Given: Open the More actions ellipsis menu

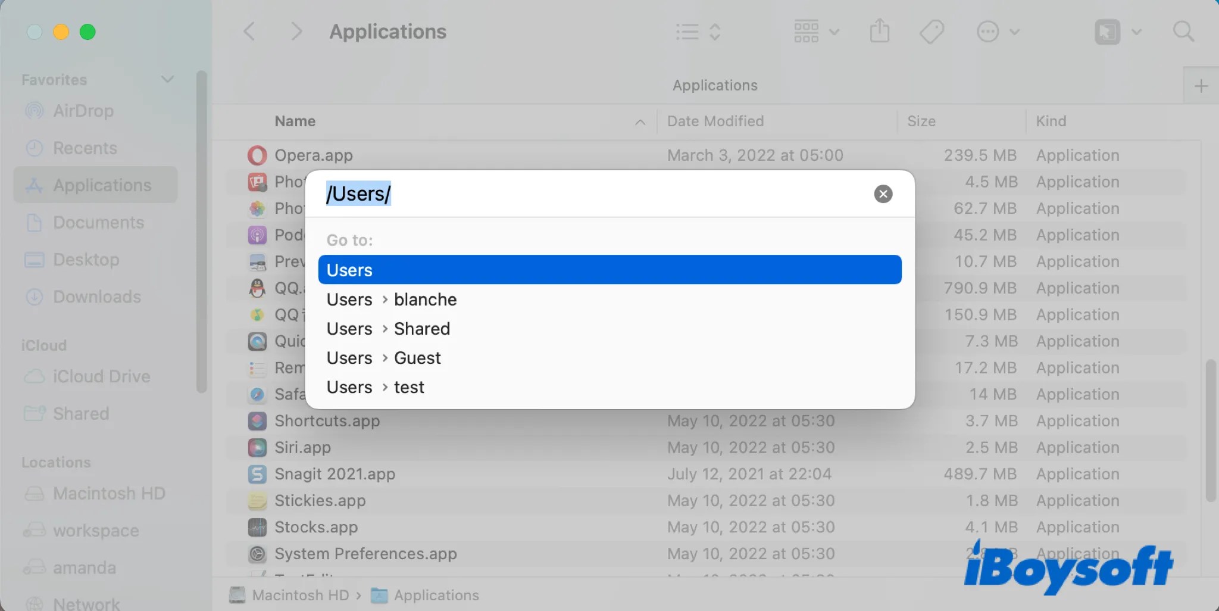Looking at the screenshot, I should point(998,32).
